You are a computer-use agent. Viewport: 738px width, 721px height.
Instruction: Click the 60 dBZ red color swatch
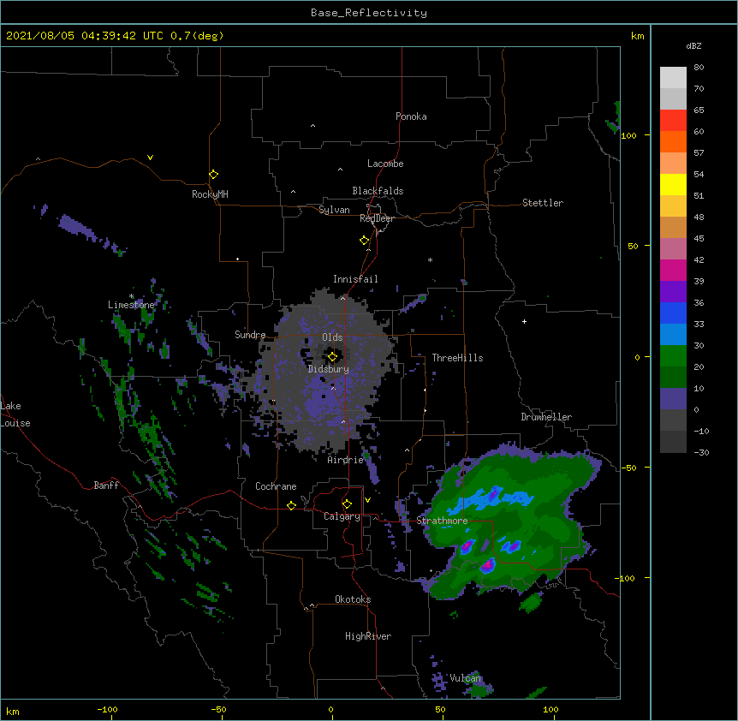[x=673, y=120]
